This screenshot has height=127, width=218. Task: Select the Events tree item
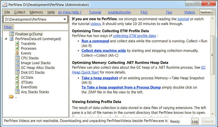(x=26, y=53)
